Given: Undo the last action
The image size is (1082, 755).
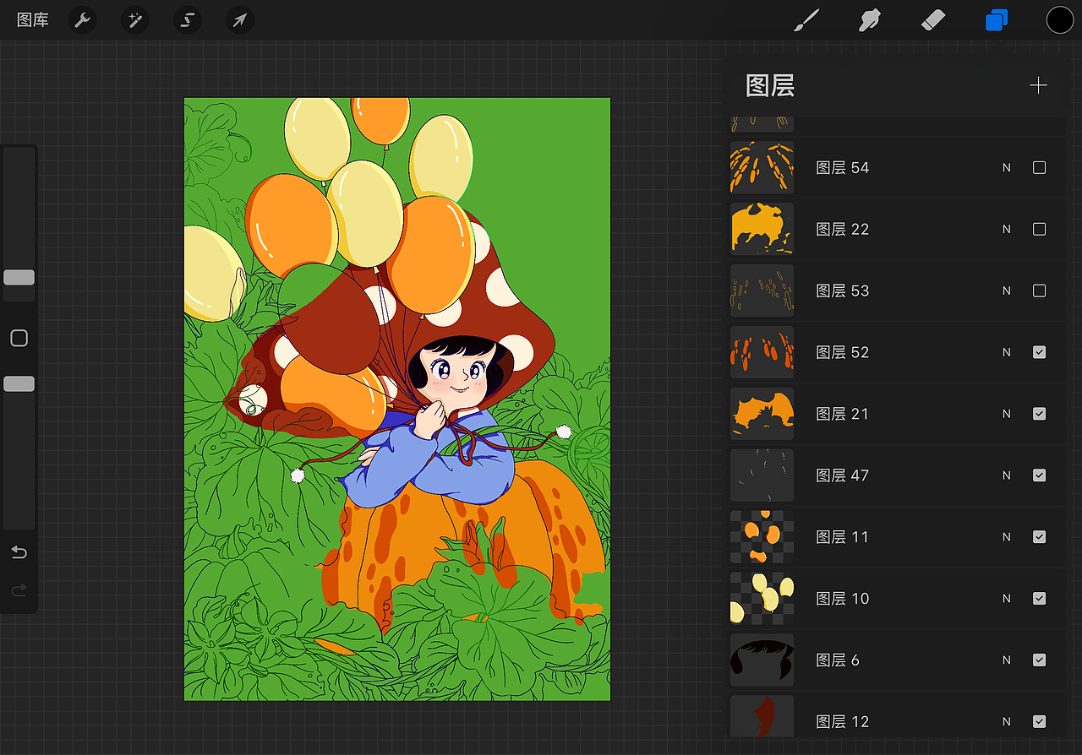Looking at the screenshot, I should (19, 552).
